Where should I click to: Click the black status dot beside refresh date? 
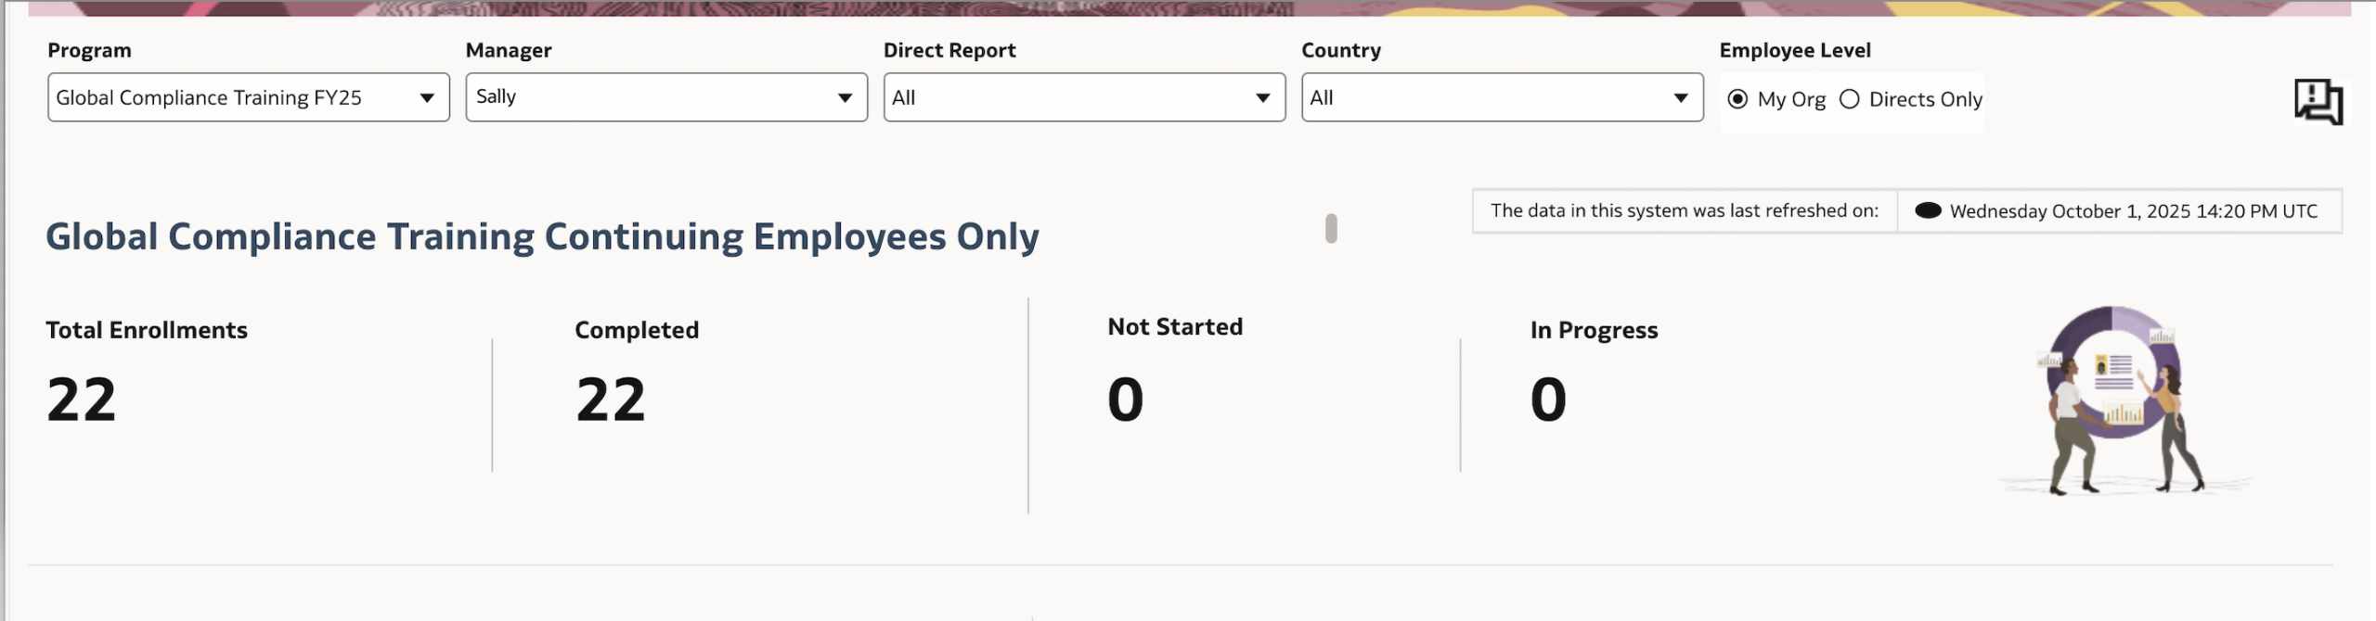[x=1928, y=210]
